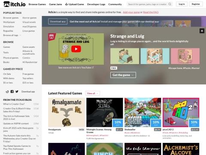Open the Randomizer link

(30, 62)
